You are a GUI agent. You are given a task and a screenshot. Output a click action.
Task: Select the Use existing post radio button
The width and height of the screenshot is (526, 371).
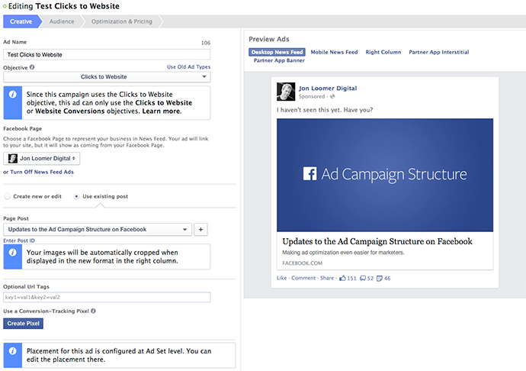(76, 196)
